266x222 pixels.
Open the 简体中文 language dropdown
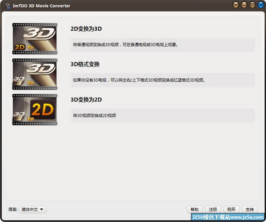tap(33, 209)
